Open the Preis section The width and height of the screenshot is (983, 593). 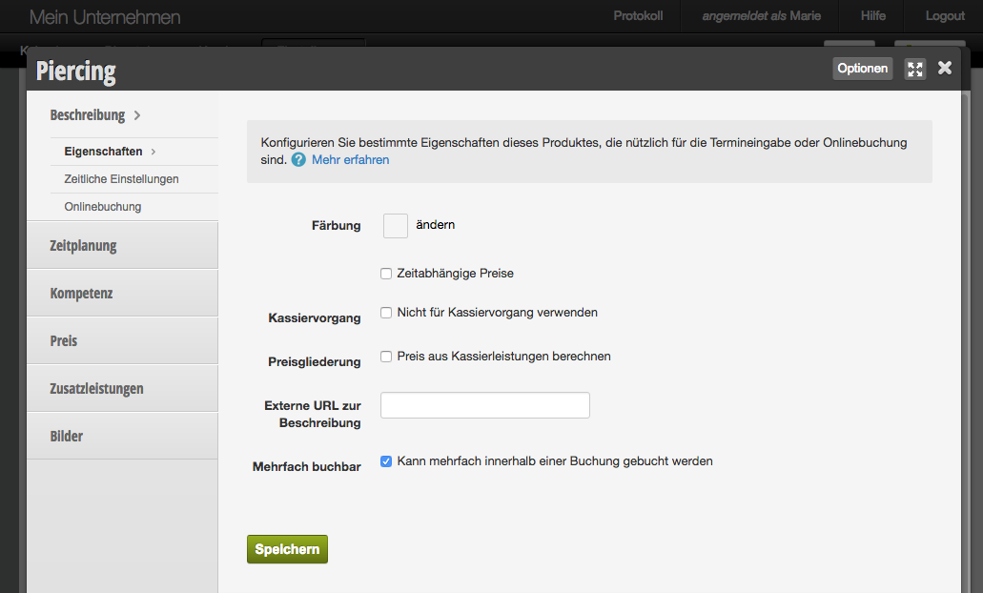click(x=122, y=341)
